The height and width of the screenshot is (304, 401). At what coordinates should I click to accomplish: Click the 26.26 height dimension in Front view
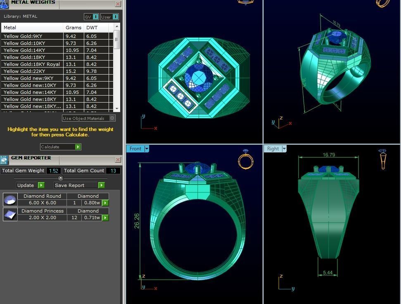click(x=137, y=221)
